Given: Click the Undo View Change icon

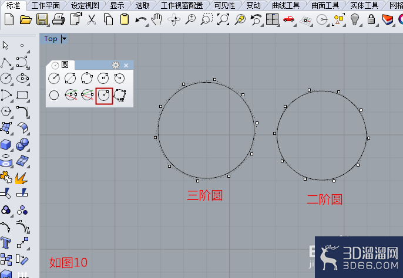Looking at the screenshot, I should 256,20.
